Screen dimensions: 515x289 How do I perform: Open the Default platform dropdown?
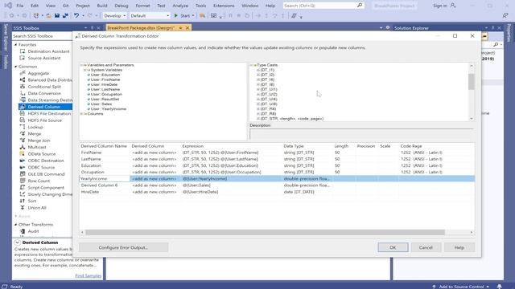(x=150, y=15)
